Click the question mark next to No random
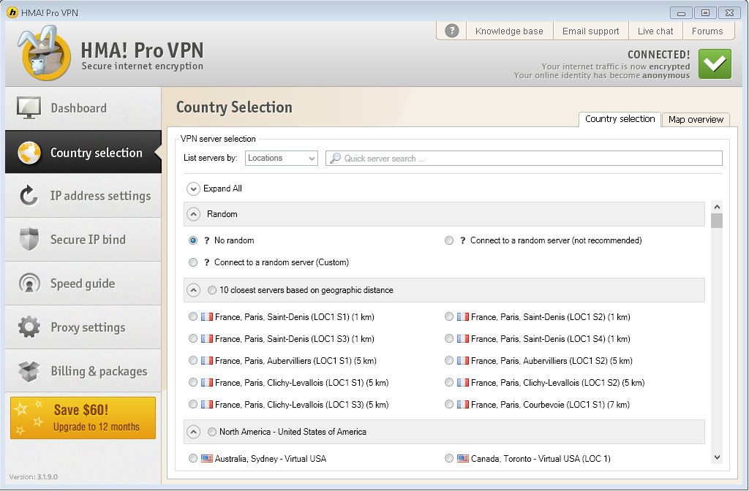 [x=206, y=240]
